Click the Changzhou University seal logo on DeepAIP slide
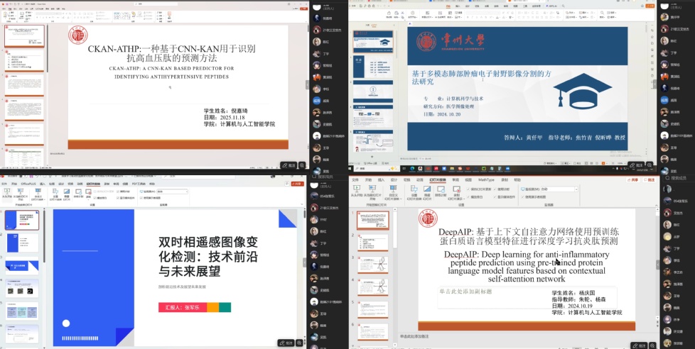This screenshot has width=695, height=349. (x=428, y=218)
